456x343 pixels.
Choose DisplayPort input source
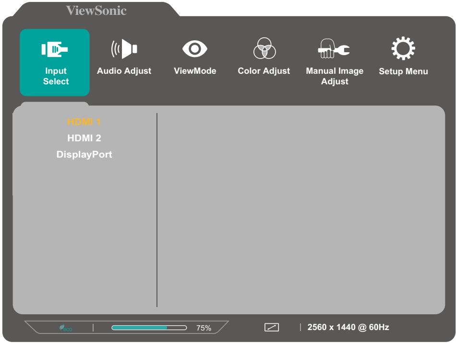[x=84, y=154]
